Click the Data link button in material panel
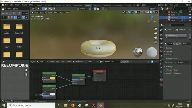The image size is (192, 108). coord(187,44)
